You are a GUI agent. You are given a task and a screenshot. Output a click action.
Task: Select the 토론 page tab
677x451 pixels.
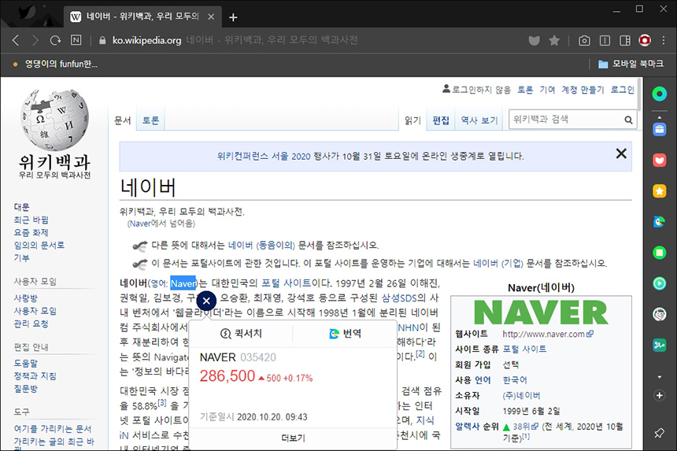tap(150, 120)
